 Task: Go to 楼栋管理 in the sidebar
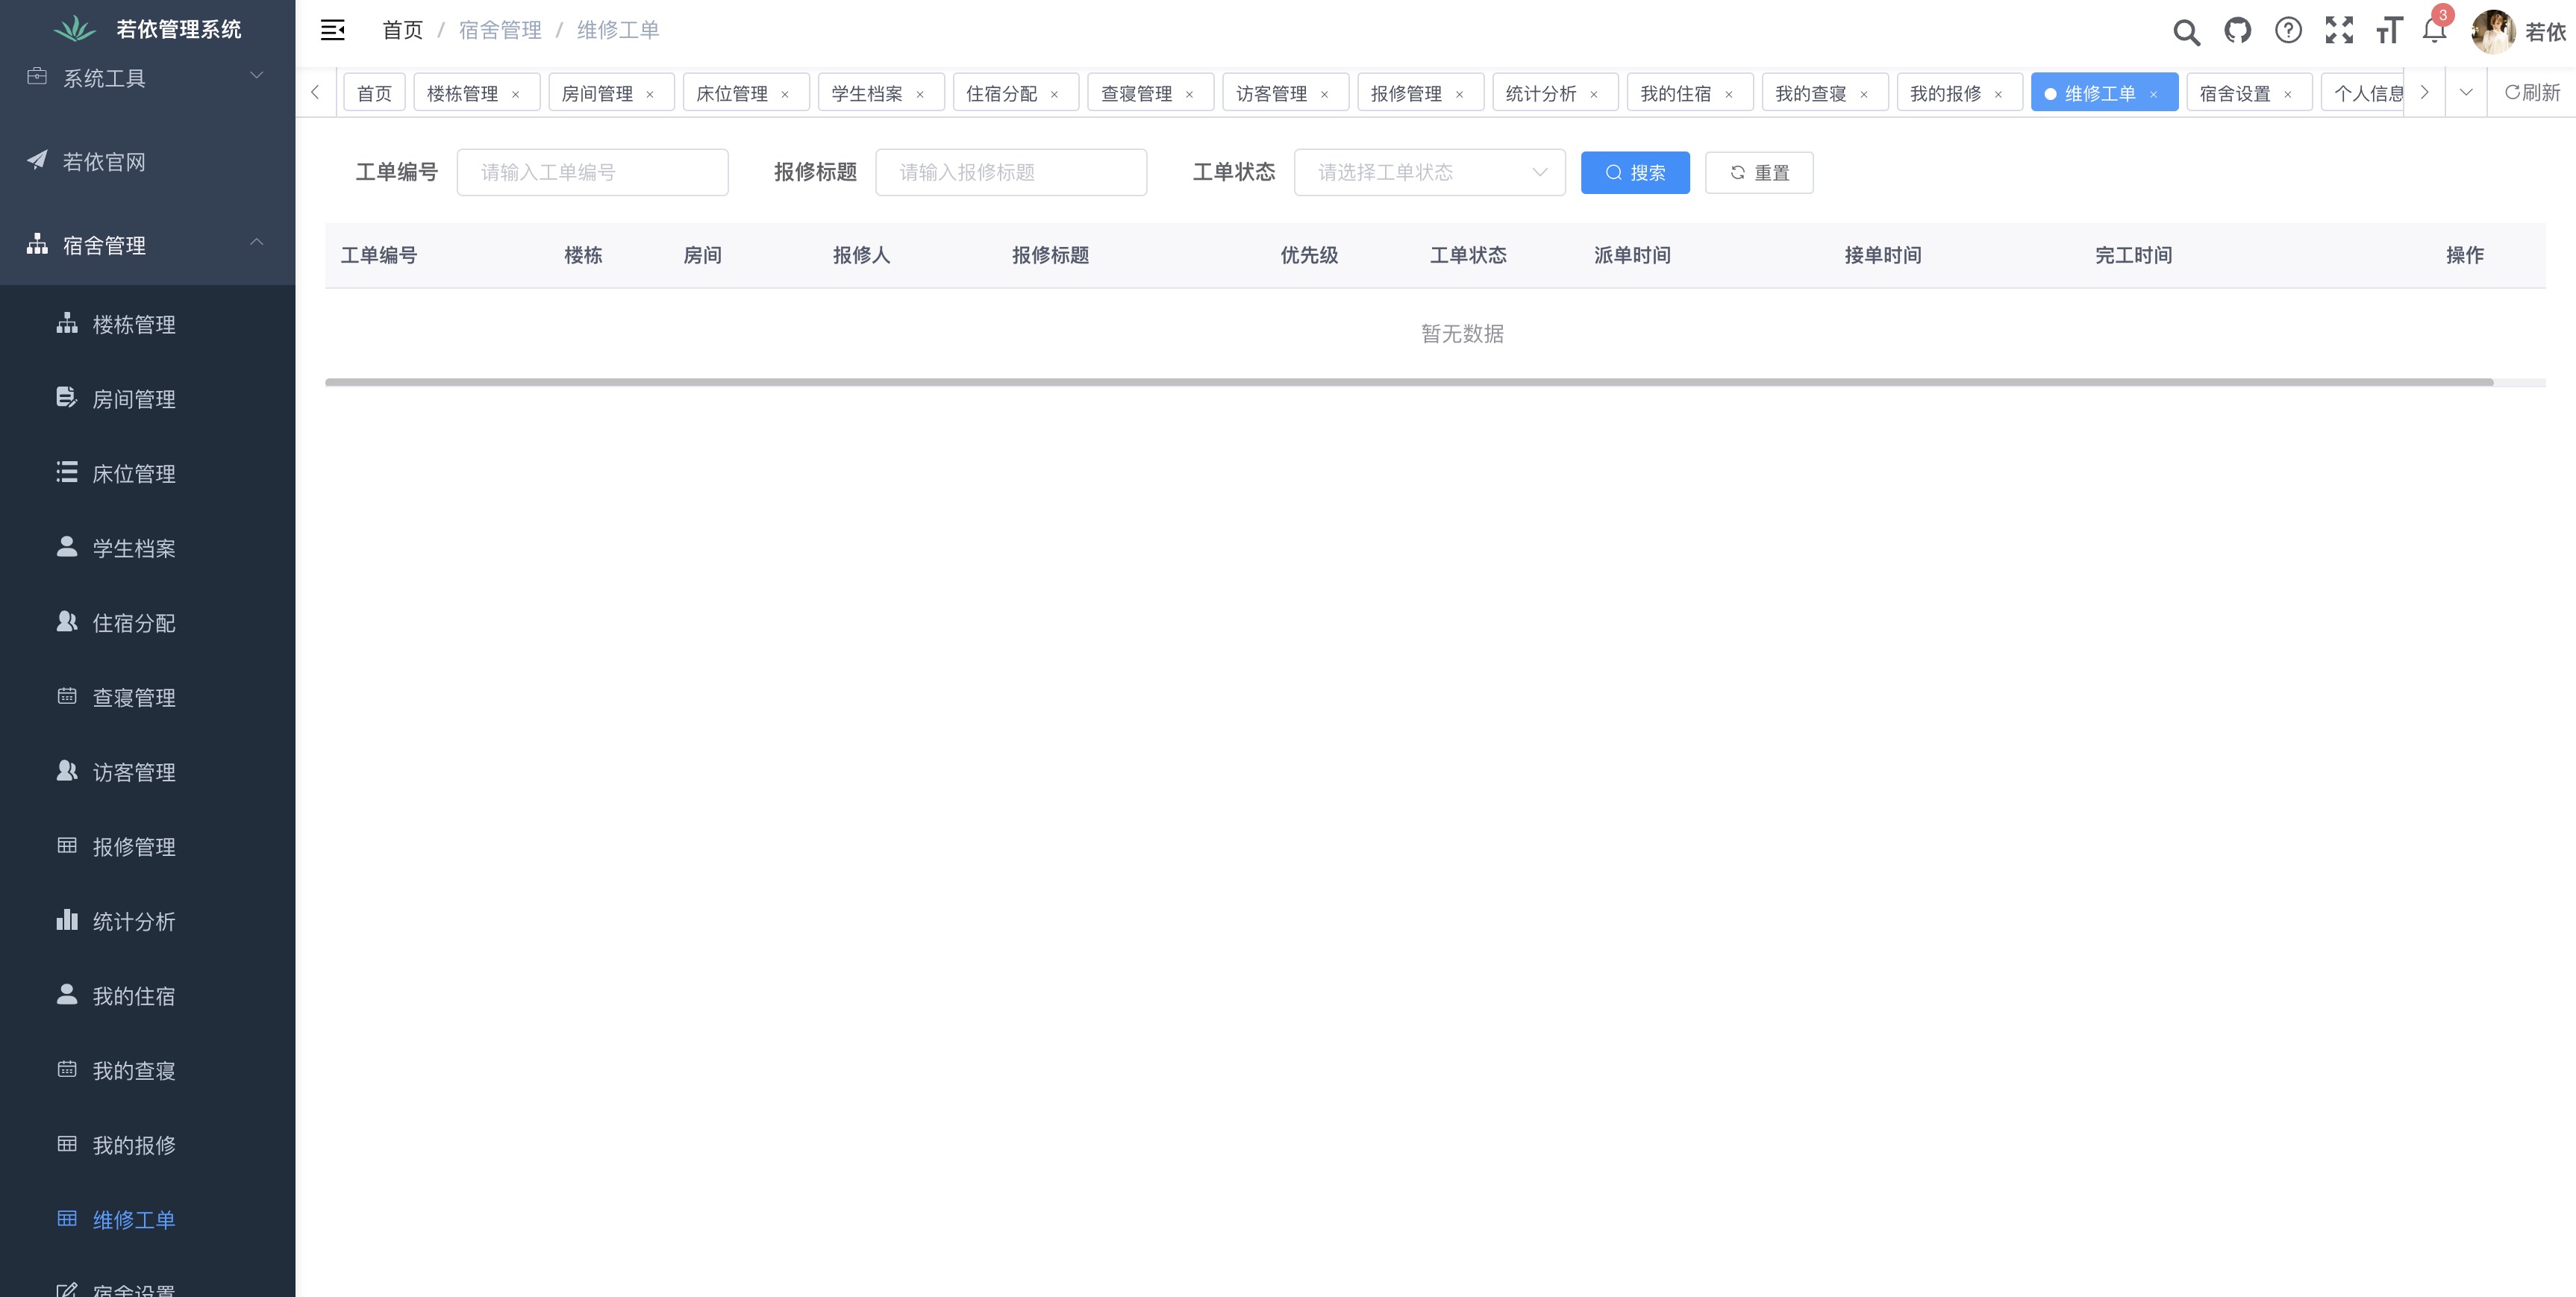(148, 324)
